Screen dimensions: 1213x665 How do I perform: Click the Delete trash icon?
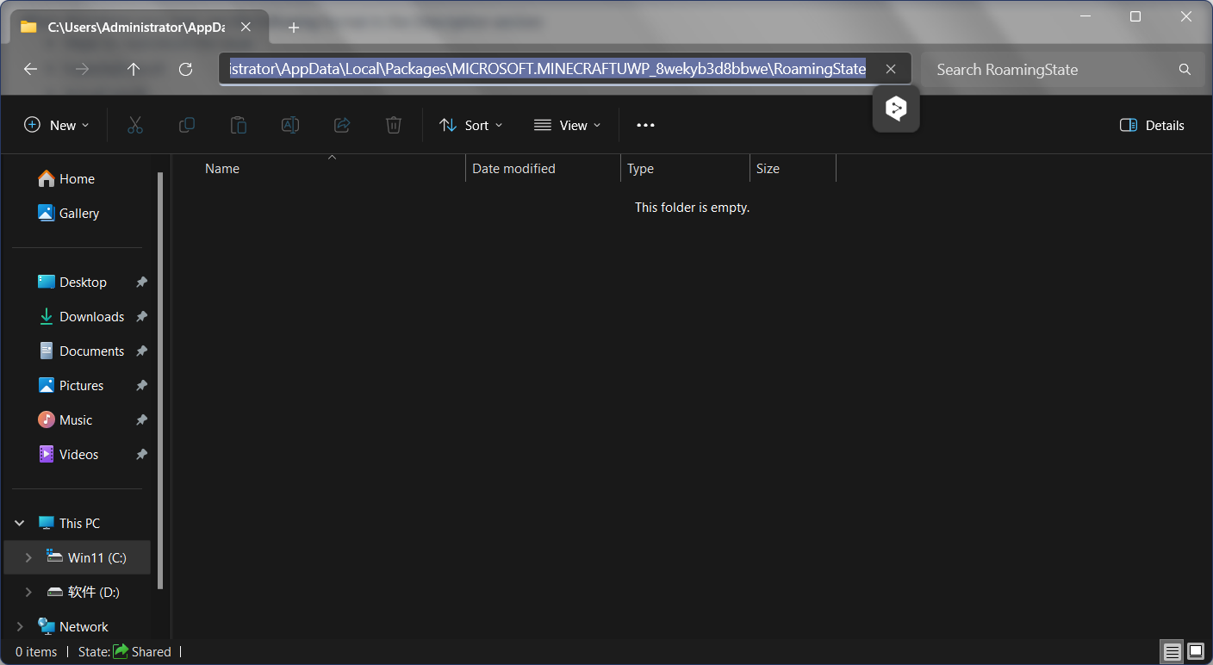pos(394,125)
